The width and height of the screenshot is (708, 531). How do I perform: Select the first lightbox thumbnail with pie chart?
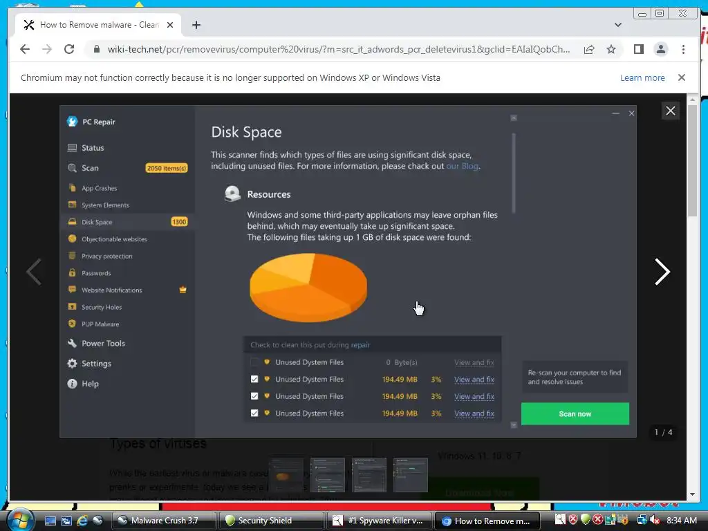286,475
